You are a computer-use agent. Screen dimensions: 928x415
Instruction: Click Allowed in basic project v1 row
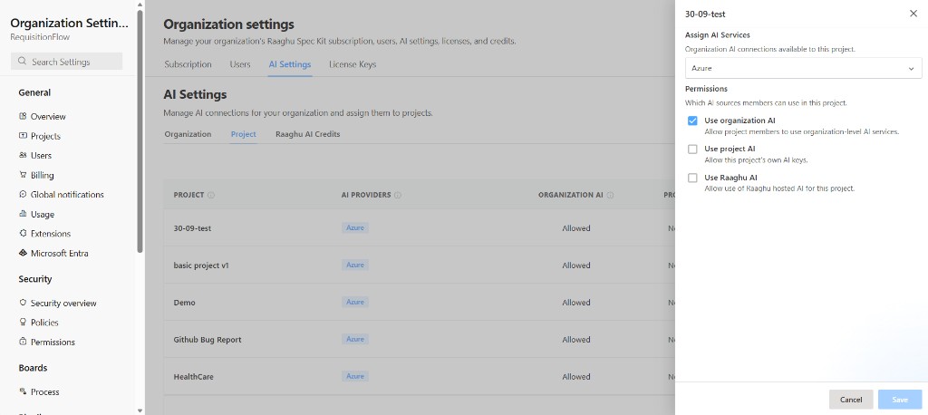[x=575, y=265]
